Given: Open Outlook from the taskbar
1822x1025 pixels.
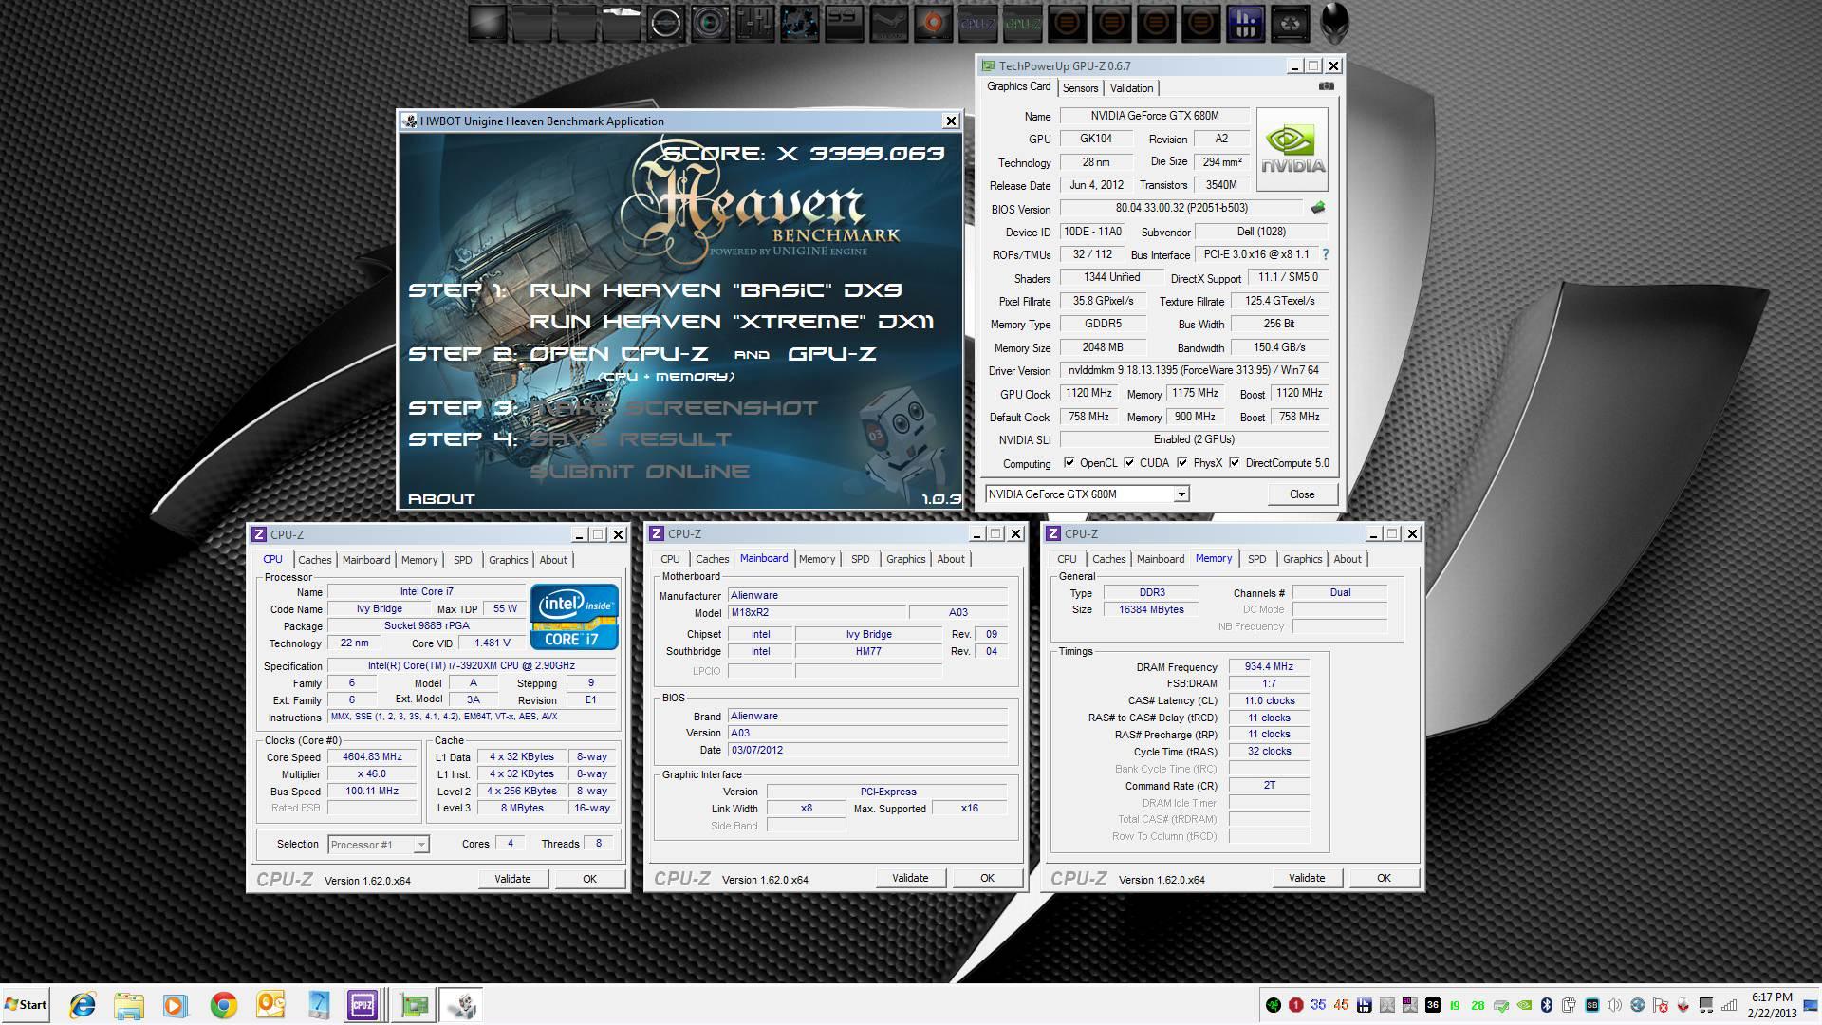Looking at the screenshot, I should click(x=270, y=1005).
